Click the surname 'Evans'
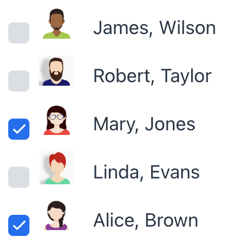Image resolution: width=233 pixels, height=243 pixels. (175, 172)
